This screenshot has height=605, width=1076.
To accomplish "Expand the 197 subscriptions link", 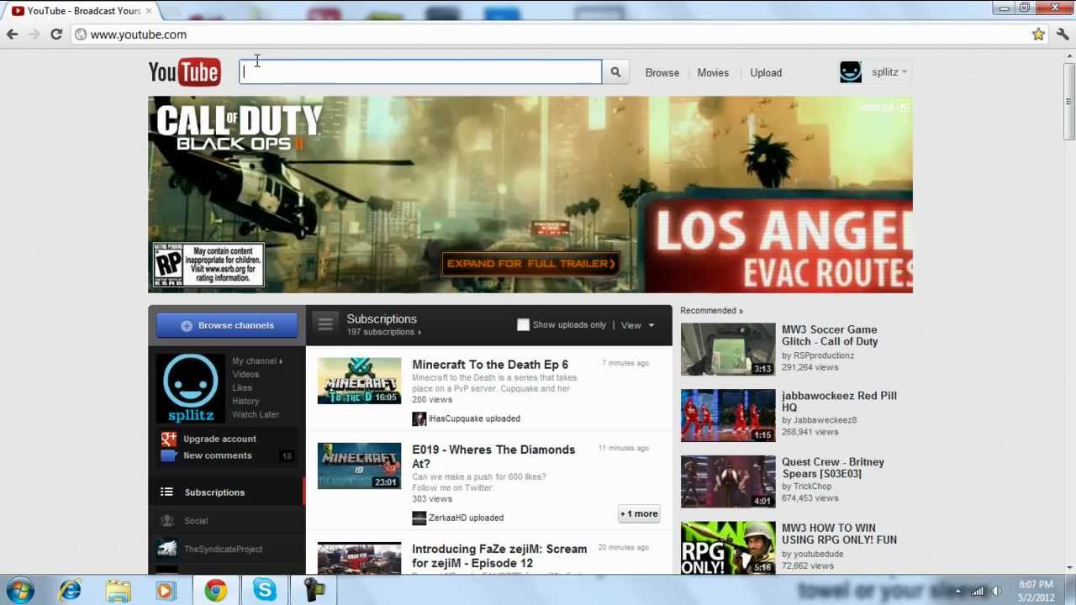I will coord(383,332).
